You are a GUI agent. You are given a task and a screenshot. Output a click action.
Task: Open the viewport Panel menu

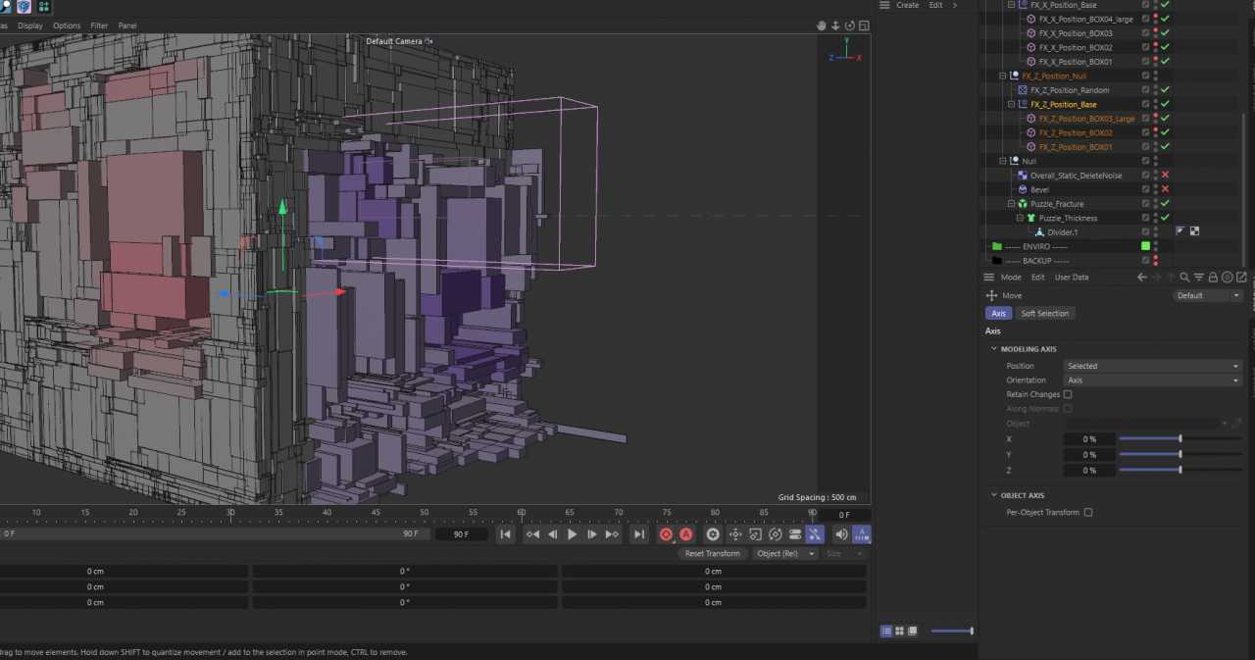pyautogui.click(x=127, y=25)
